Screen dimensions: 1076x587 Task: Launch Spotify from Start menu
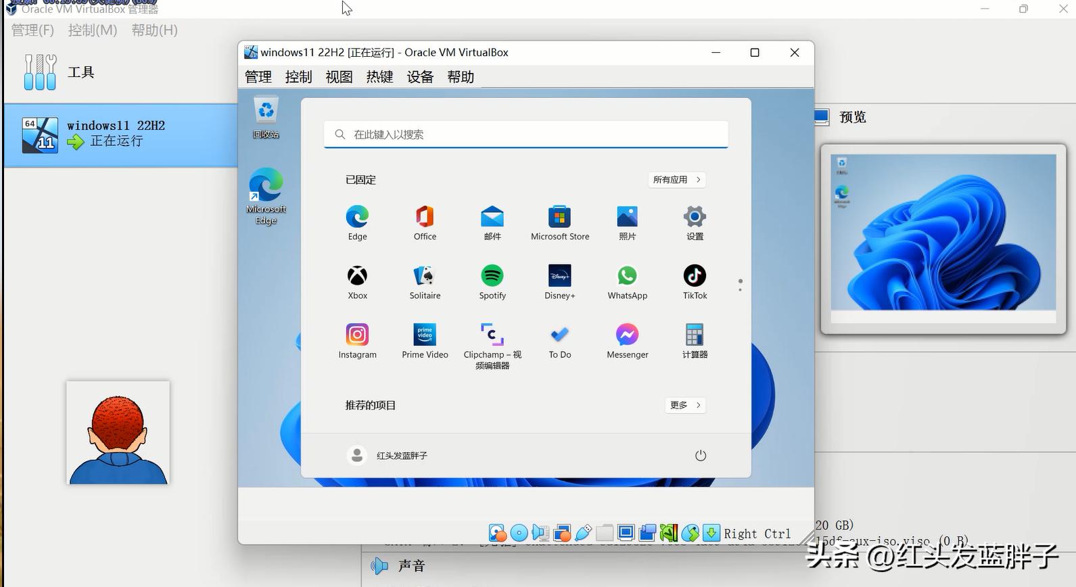(x=492, y=282)
